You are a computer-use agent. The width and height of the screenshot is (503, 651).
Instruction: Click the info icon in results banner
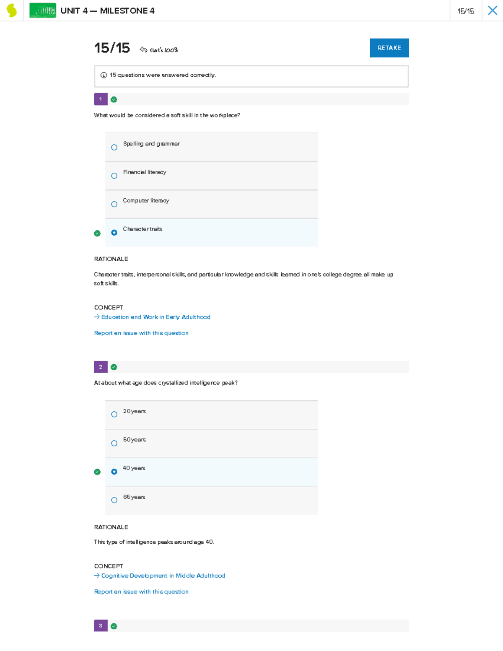click(x=104, y=75)
